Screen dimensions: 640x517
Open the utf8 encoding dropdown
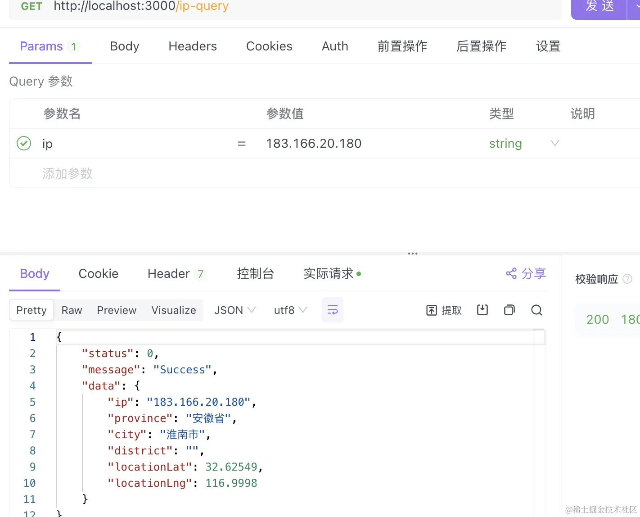point(290,310)
